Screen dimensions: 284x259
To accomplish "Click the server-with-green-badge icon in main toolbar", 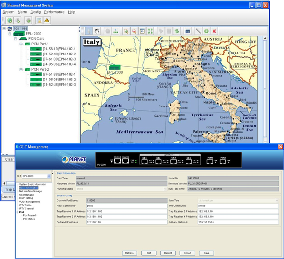I will (x=18, y=20).
